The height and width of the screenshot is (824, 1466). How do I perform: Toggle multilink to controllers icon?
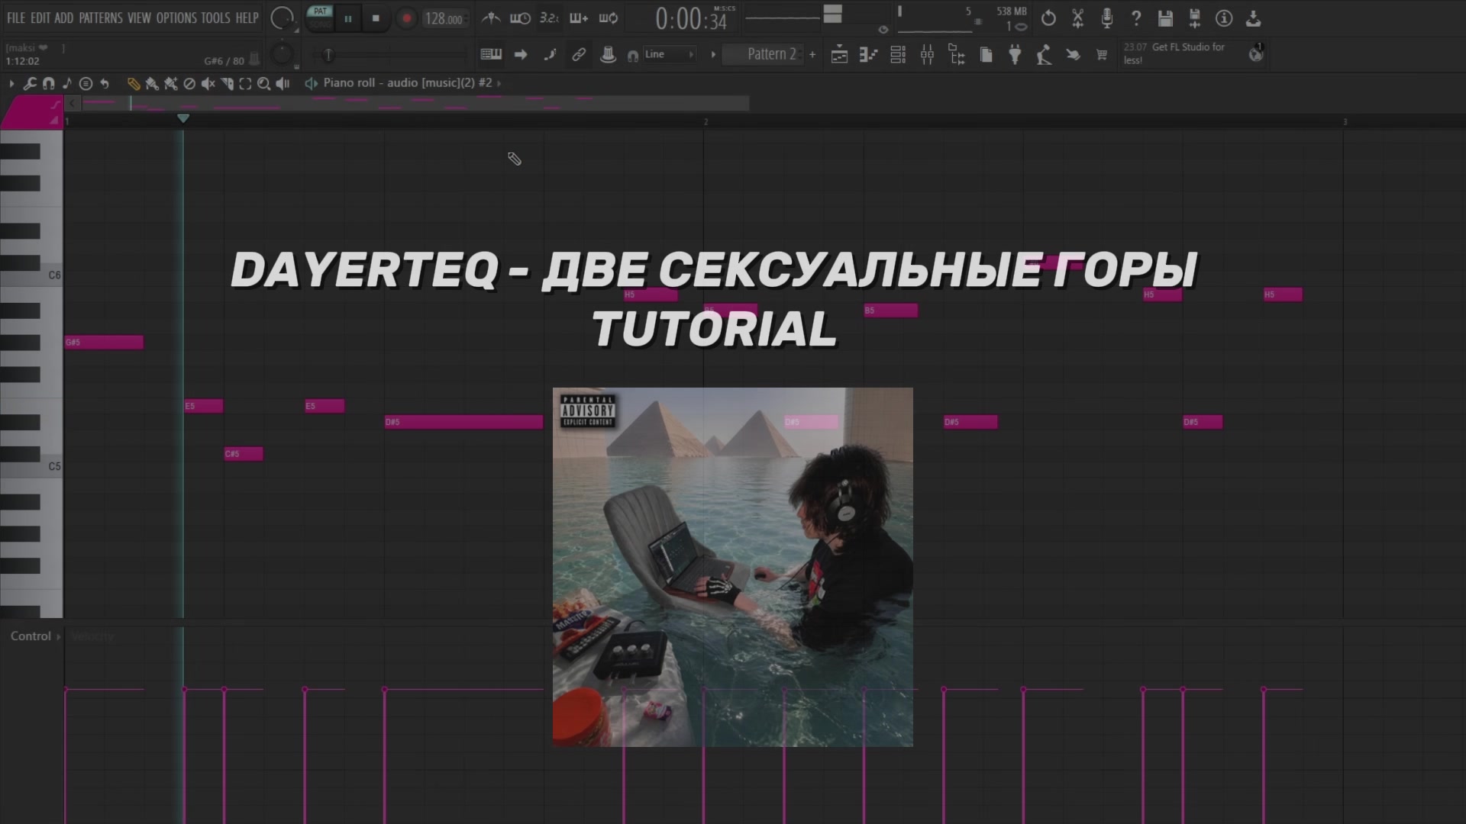point(579,54)
